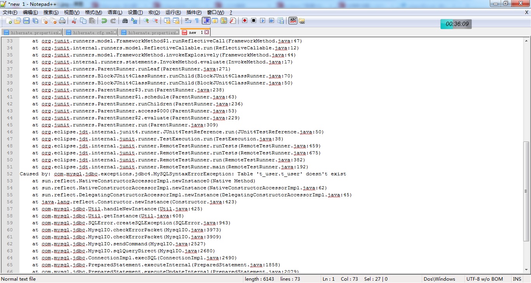Cut selection with the scissors icon
531x283 pixels.
(x=74, y=21)
